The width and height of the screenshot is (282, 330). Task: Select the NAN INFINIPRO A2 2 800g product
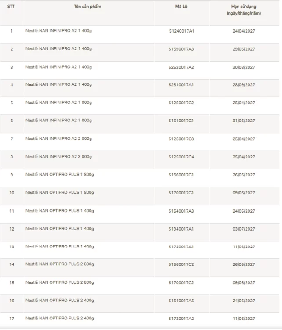tap(59, 139)
